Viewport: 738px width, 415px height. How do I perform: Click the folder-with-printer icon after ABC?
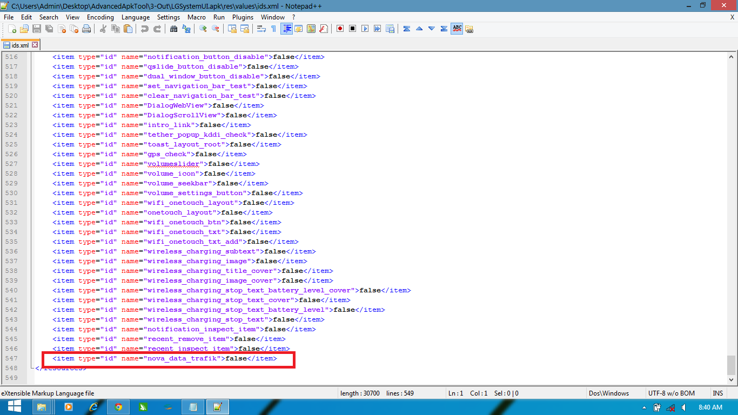tap(469, 29)
